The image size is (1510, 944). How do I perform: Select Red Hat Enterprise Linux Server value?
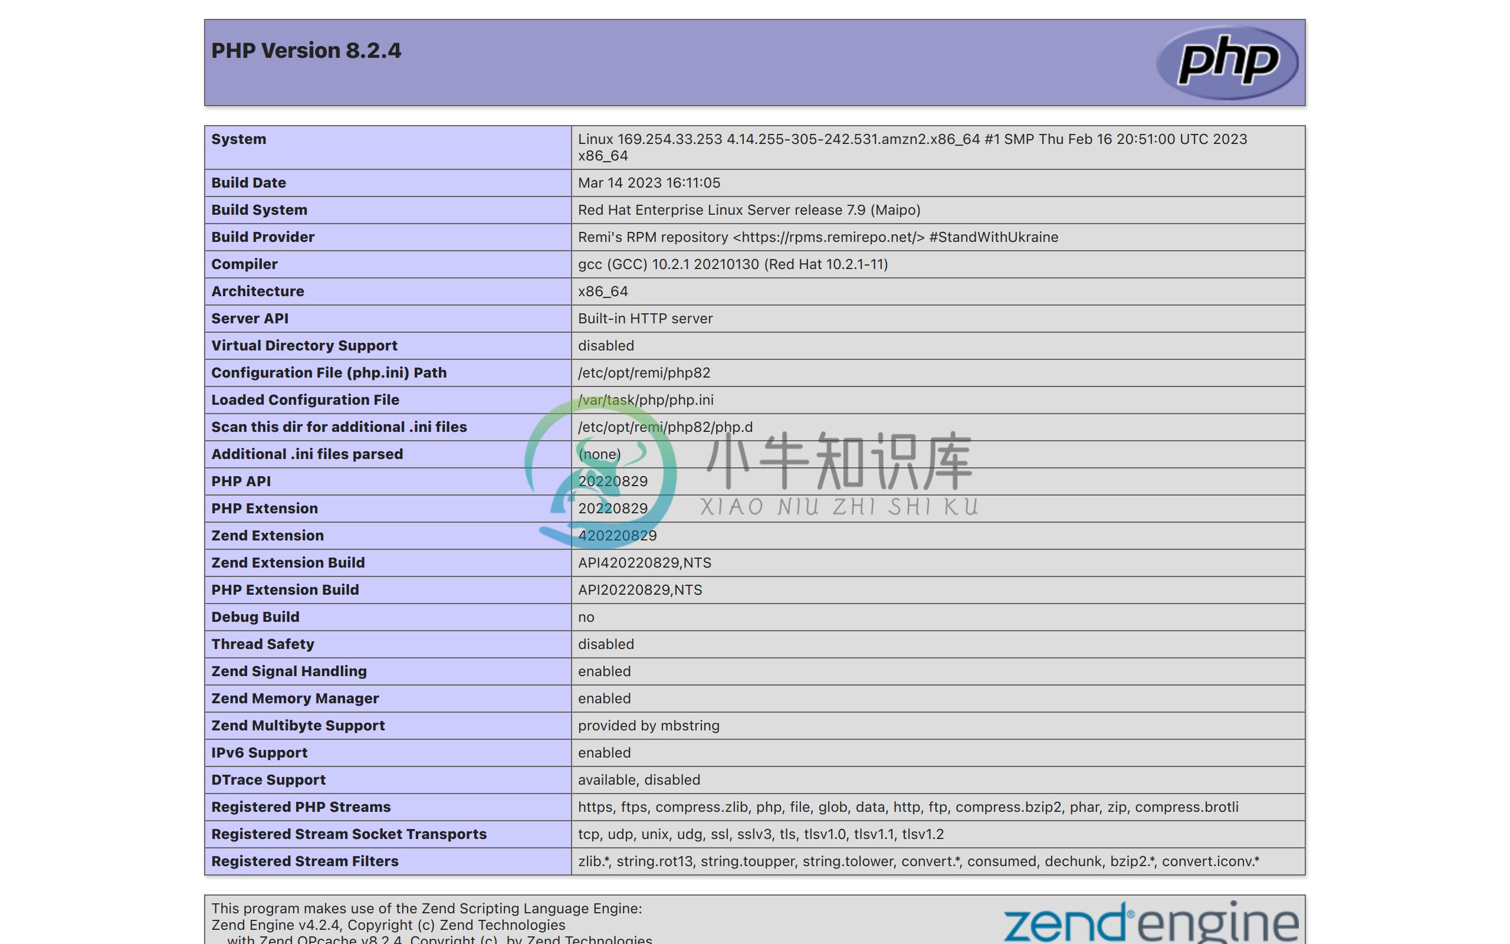click(749, 210)
